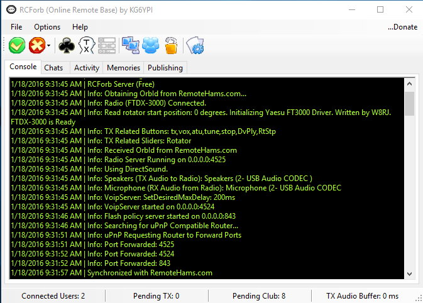Screen dimensions: 423x303
Task: Open the dropdown arrow beside the red X
Action: pyautogui.click(x=48, y=45)
